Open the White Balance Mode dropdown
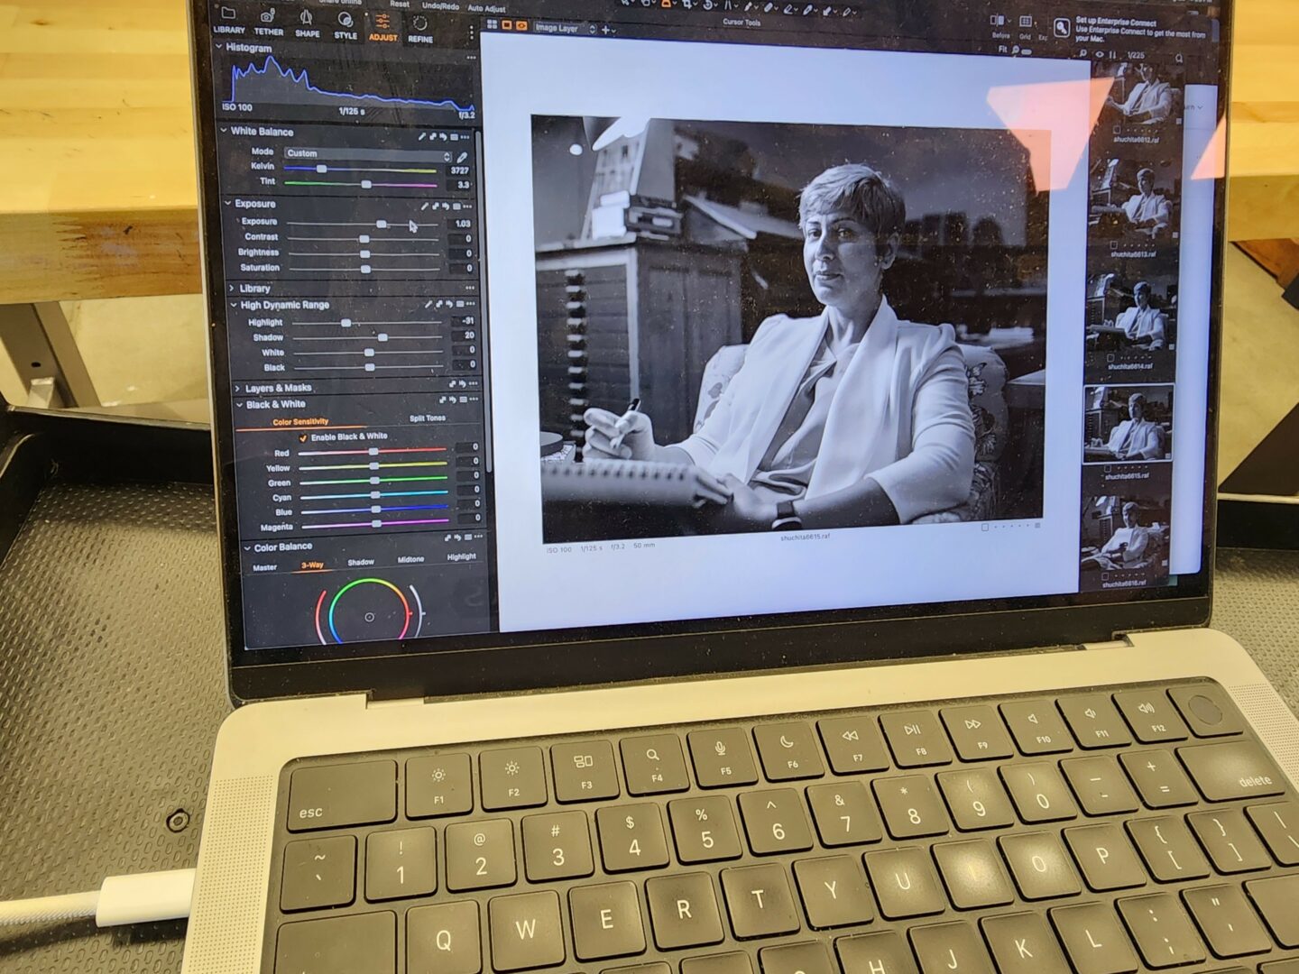This screenshot has height=974, width=1299. (367, 154)
